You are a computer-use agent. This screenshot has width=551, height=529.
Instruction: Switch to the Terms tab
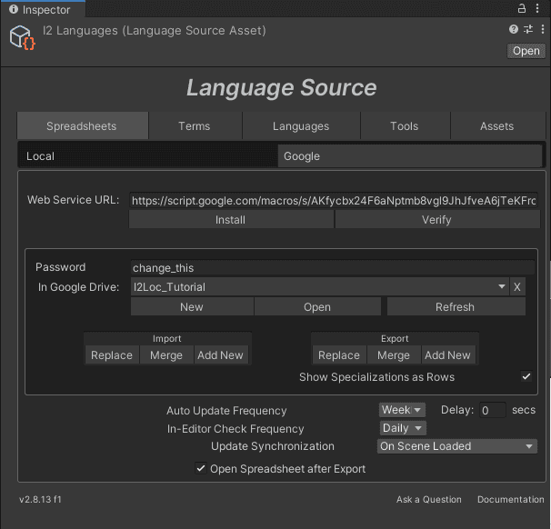pyautogui.click(x=195, y=125)
